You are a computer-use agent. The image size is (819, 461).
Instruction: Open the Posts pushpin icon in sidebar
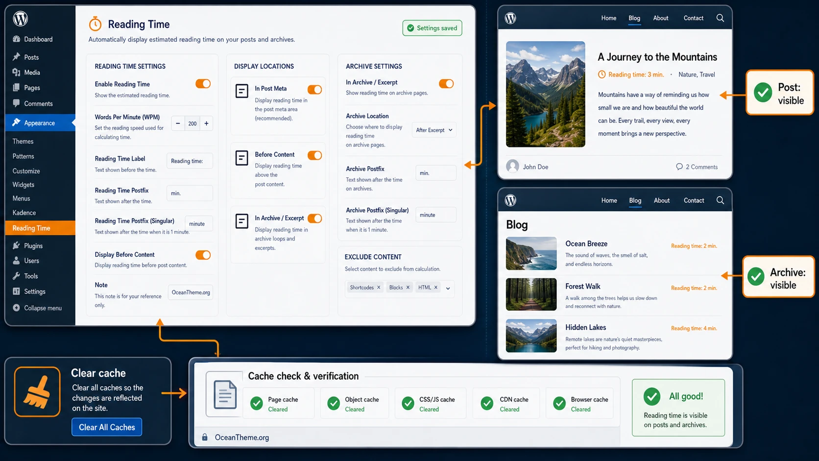[17, 57]
